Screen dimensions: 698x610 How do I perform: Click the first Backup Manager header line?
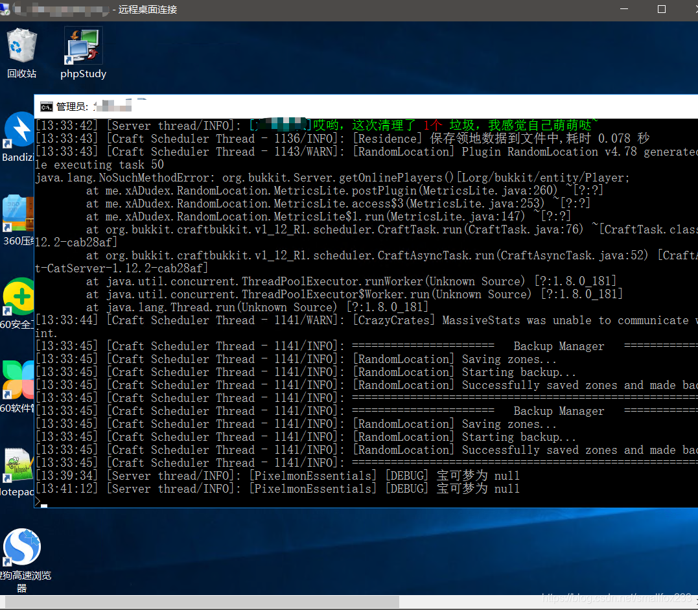pos(366,346)
